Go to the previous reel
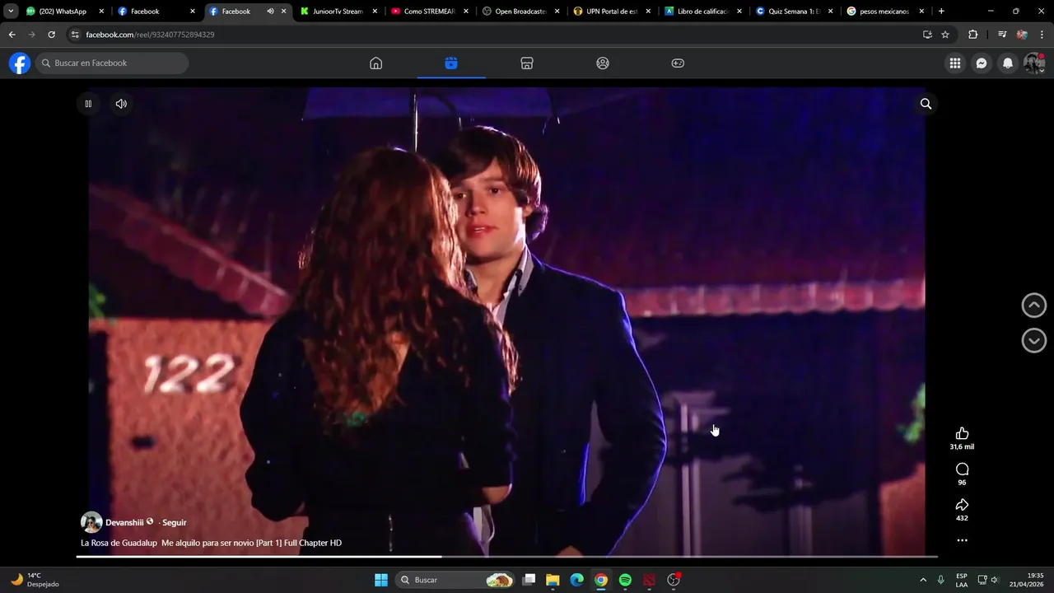1054x593 pixels. click(x=1033, y=306)
